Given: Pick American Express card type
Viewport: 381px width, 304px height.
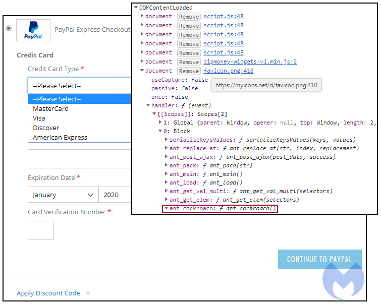Looking at the screenshot, I should [x=60, y=137].
